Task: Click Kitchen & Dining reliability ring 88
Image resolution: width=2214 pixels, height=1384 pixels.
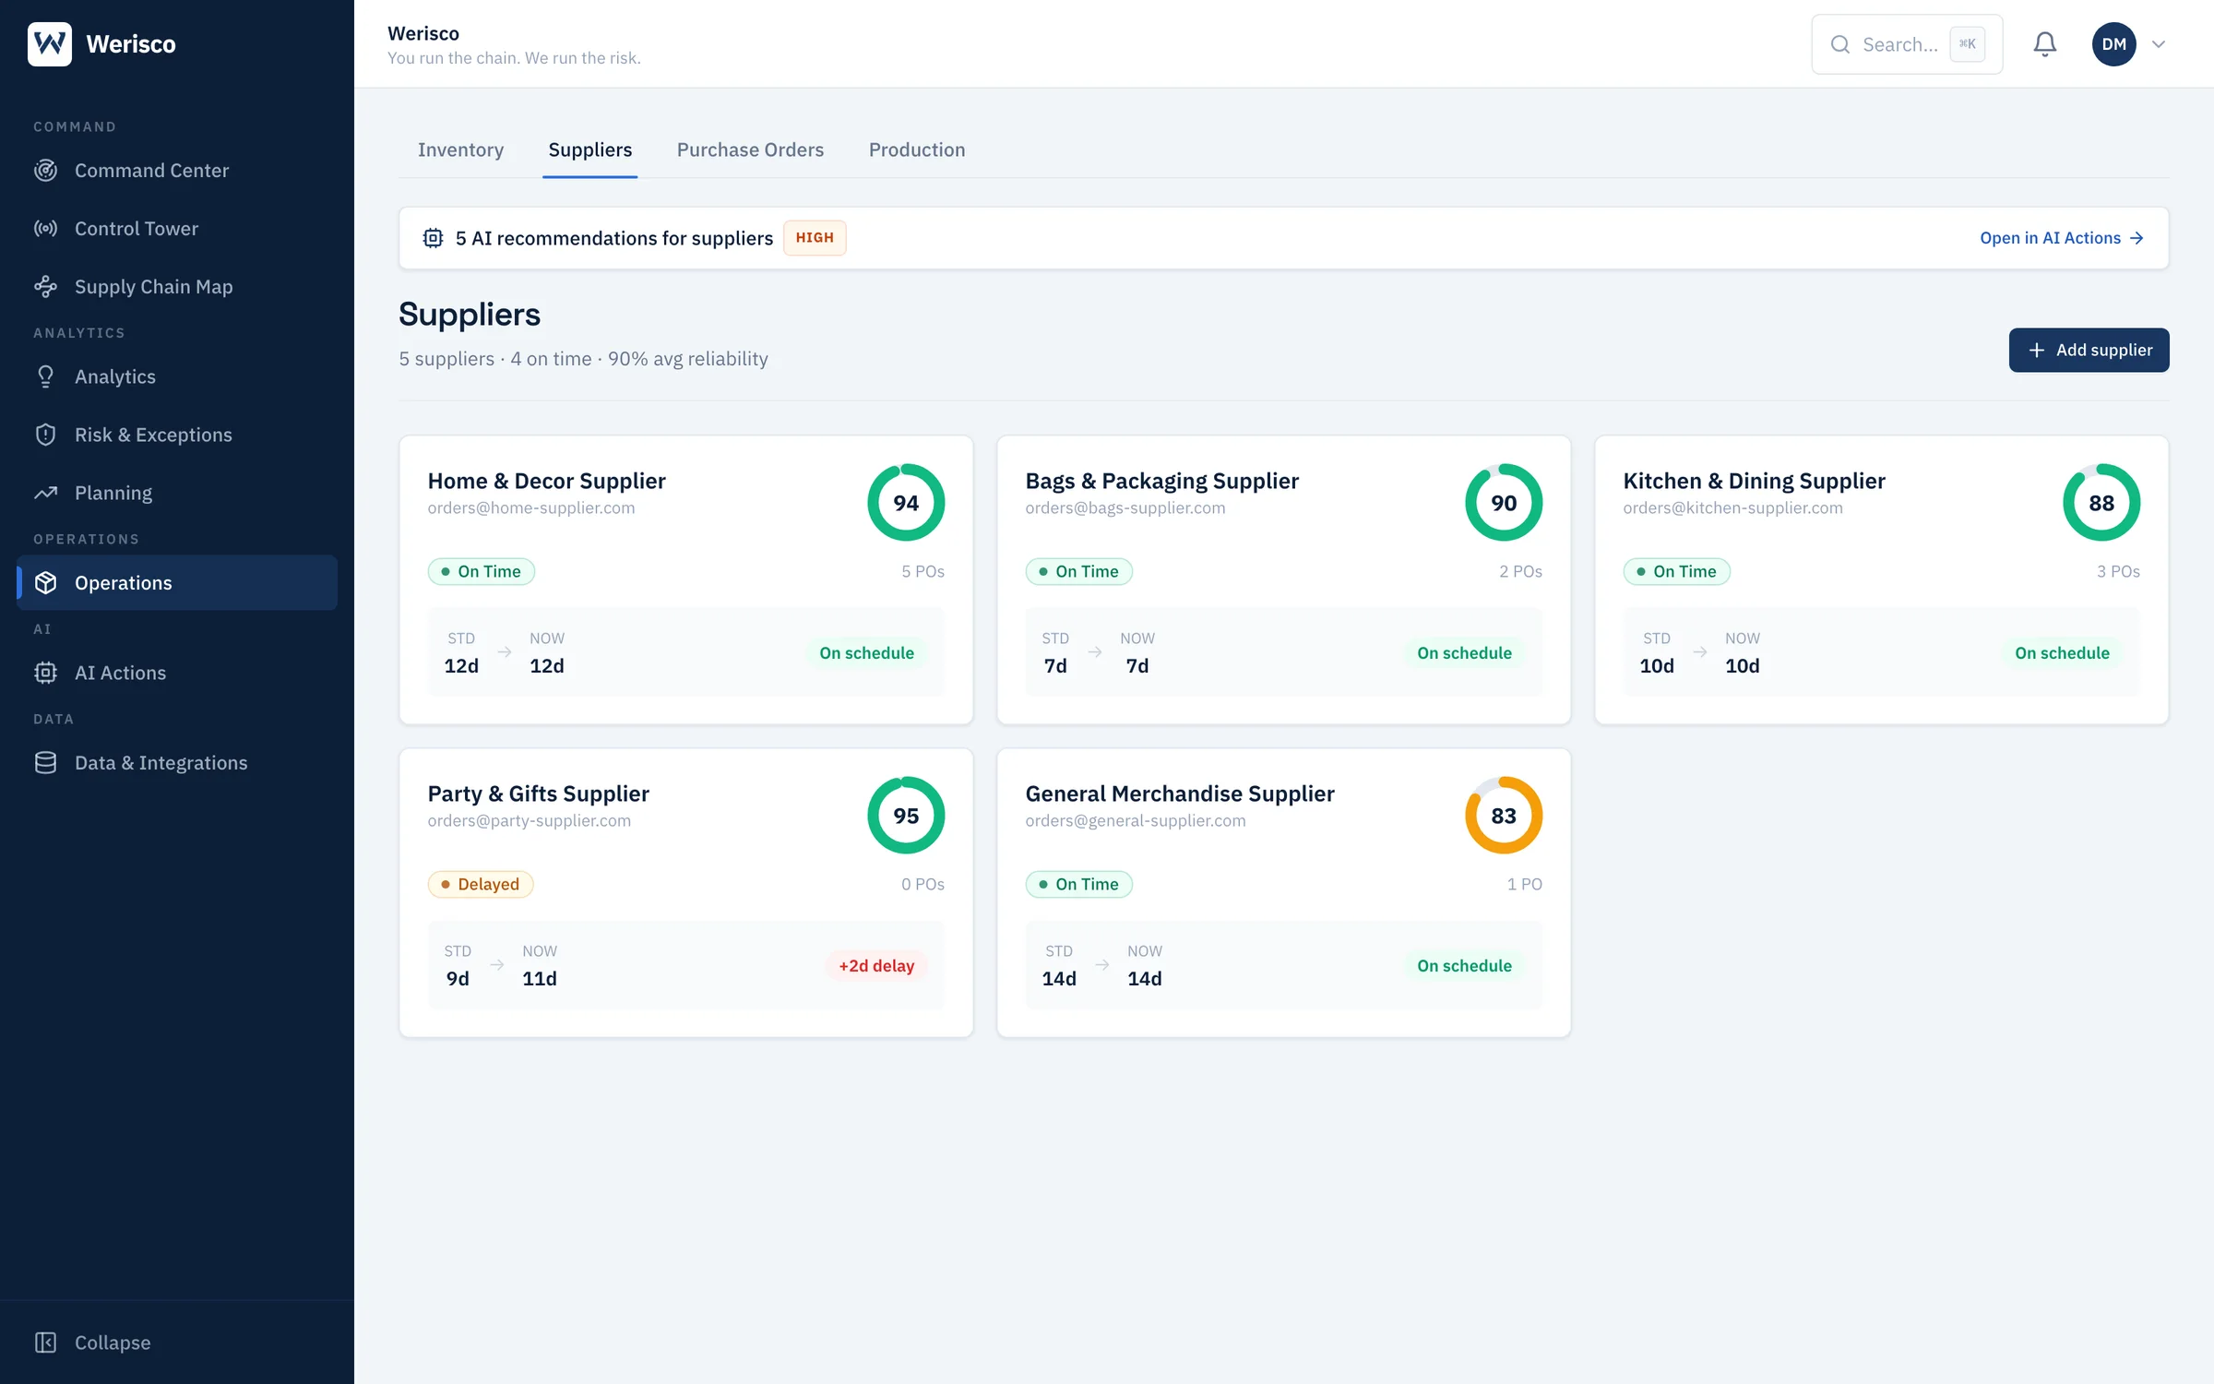Action: tap(2101, 503)
